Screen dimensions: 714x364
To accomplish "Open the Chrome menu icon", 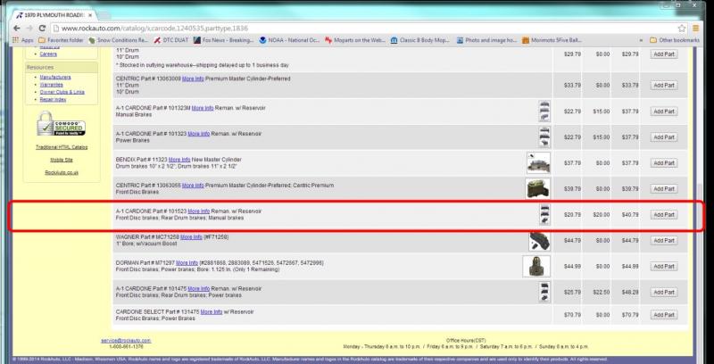I will (x=695, y=29).
